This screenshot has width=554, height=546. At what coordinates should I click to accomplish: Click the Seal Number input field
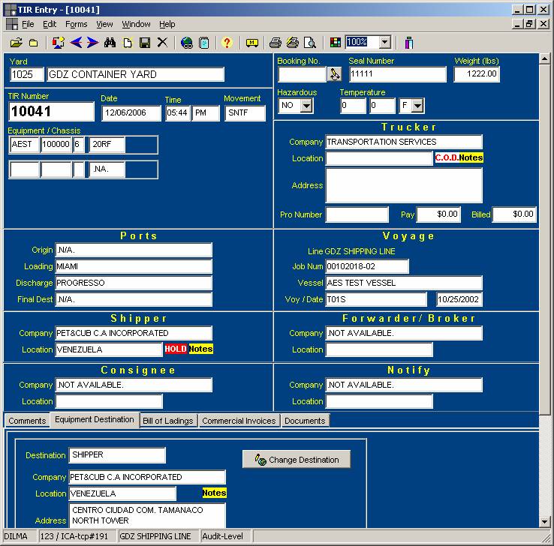(396, 74)
